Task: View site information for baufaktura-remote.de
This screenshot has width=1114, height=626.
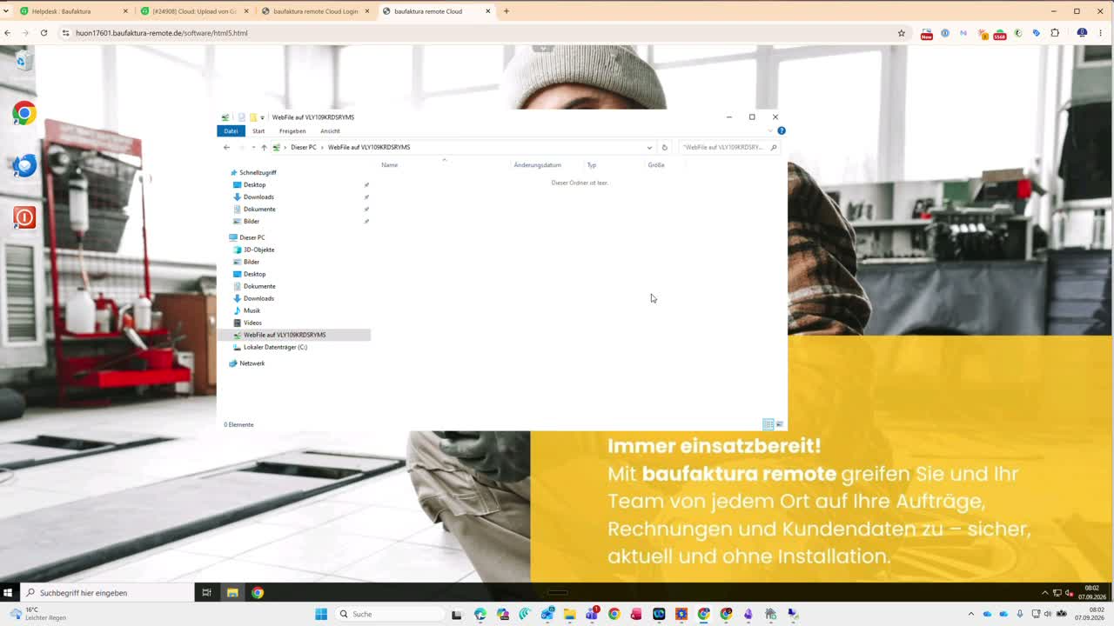Action: click(64, 33)
